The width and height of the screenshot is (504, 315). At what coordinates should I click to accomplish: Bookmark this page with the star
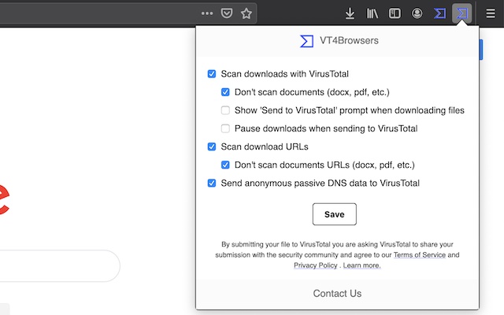tap(246, 13)
